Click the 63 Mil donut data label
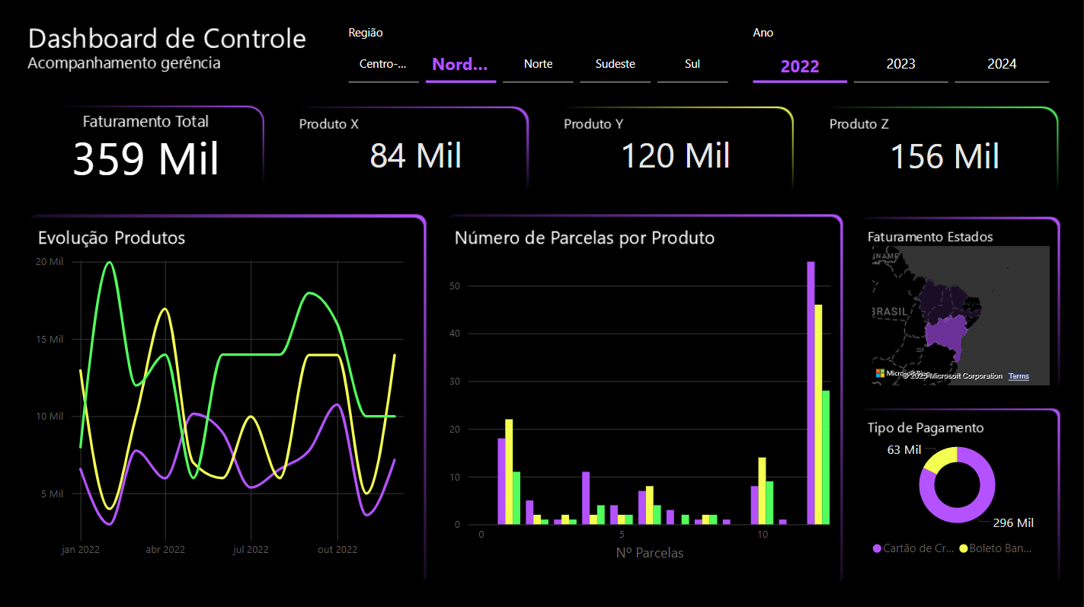 click(x=904, y=450)
